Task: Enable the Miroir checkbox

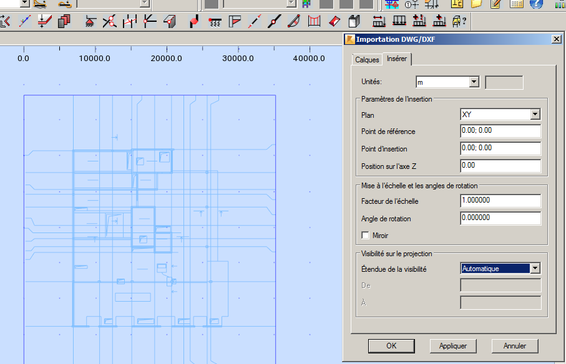Action: (364, 235)
